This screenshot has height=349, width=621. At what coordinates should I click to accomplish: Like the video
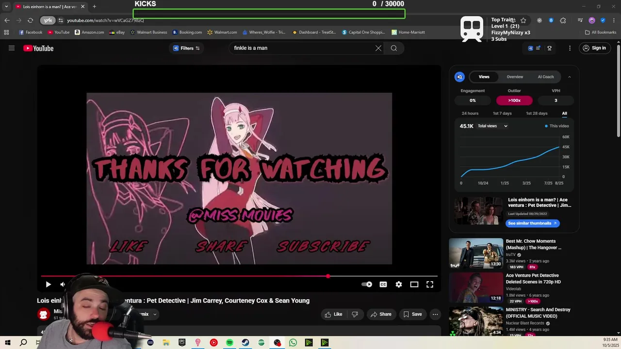[333, 314]
